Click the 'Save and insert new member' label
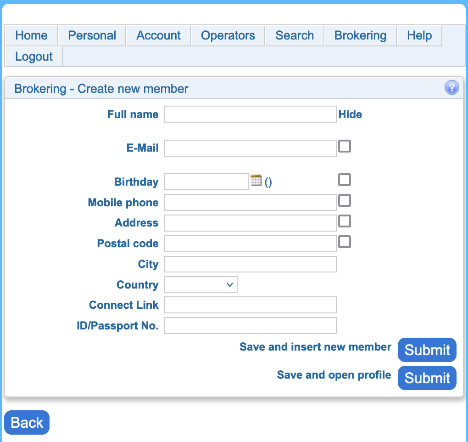Screen dimensions: 468x442 [x=315, y=347]
